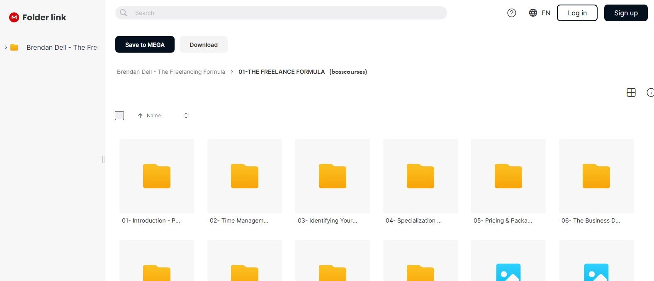Tick the select all checkbox
Screen dimensions: 654x281
point(119,116)
